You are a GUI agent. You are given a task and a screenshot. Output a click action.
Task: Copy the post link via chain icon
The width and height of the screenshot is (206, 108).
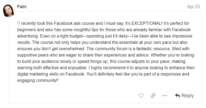tap(153, 96)
